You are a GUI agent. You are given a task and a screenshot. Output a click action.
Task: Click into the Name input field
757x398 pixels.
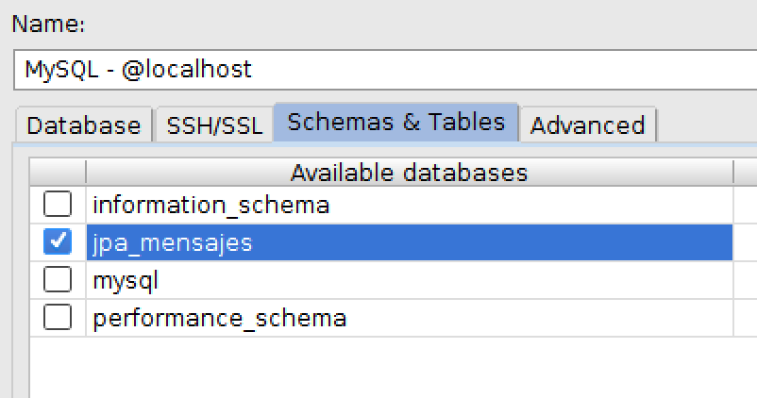click(x=385, y=70)
